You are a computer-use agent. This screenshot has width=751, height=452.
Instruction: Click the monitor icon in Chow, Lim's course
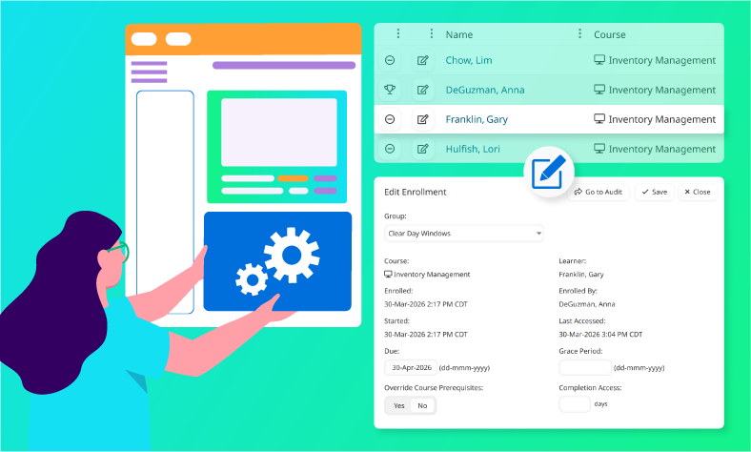pyautogui.click(x=599, y=60)
